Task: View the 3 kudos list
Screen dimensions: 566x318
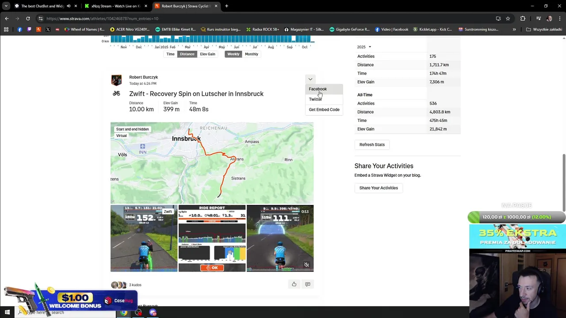Action: pos(135,285)
